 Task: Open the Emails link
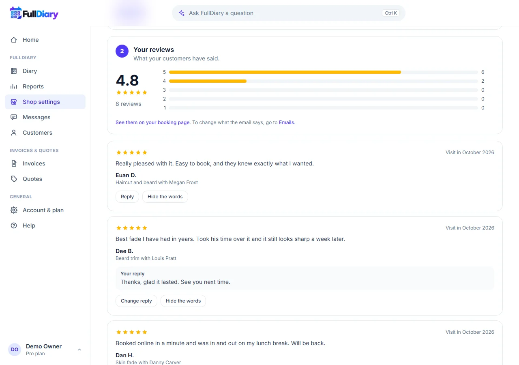click(286, 122)
